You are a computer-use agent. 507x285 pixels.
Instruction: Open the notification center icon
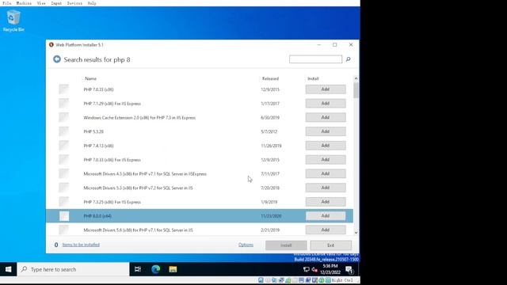point(349,269)
